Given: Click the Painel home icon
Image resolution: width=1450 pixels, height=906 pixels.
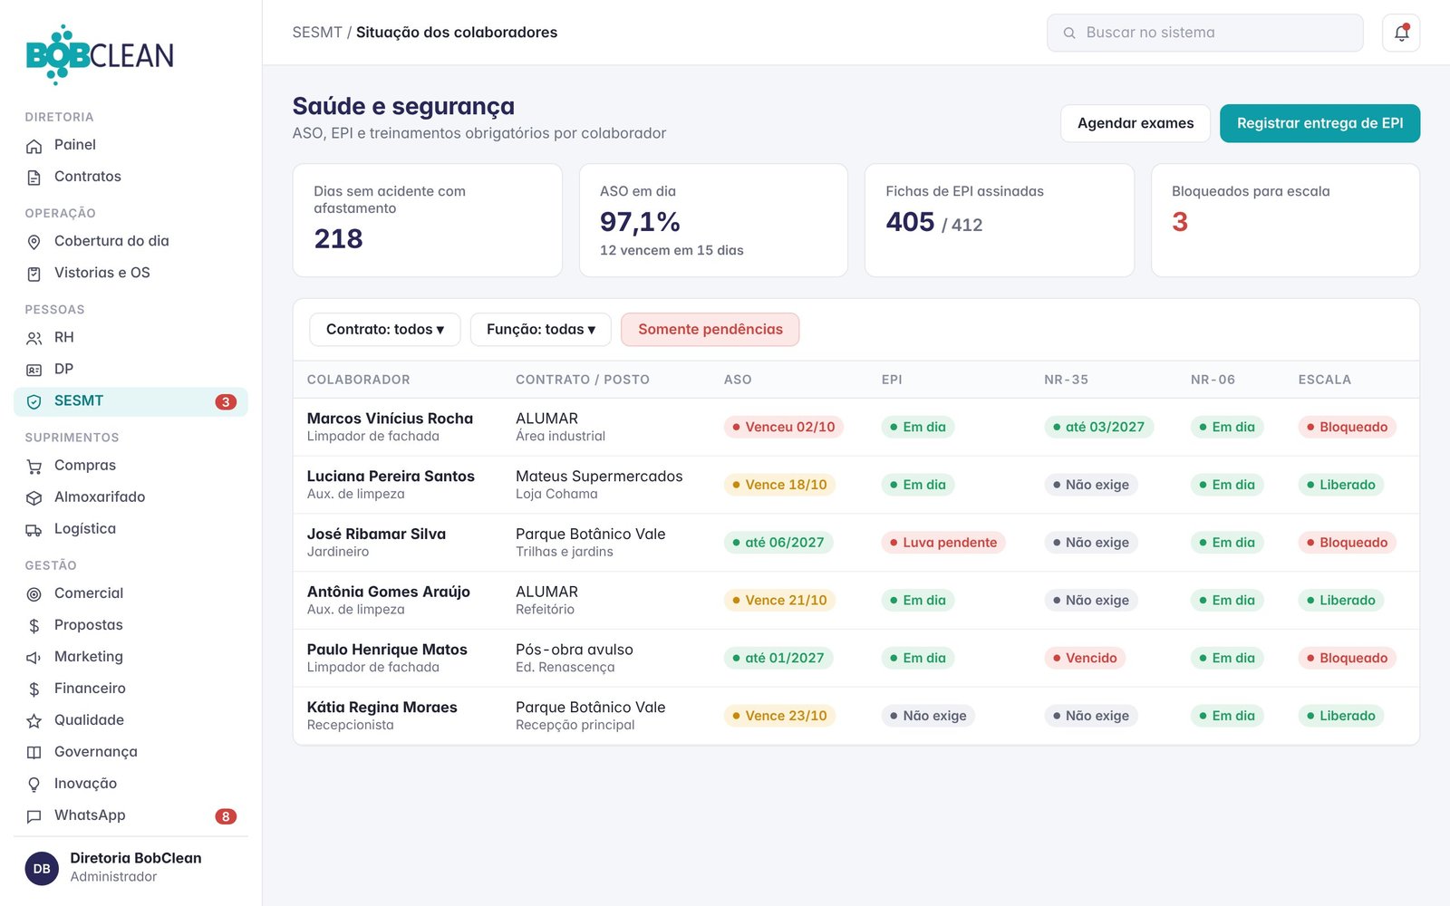Looking at the screenshot, I should pos(34,146).
